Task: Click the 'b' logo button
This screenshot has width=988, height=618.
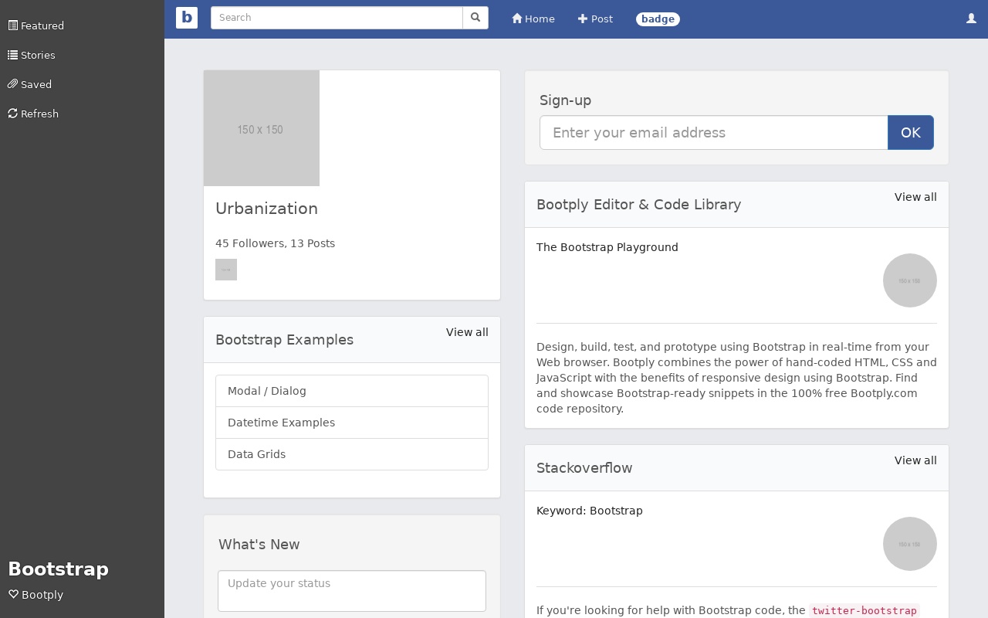Action: (187, 18)
